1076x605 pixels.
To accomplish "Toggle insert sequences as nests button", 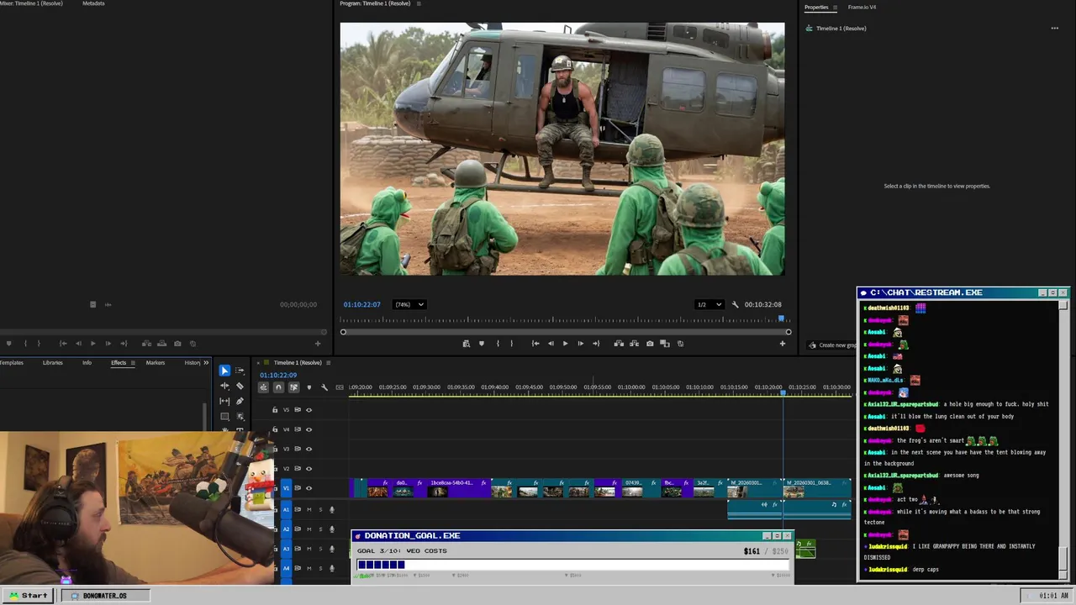I will [x=263, y=387].
